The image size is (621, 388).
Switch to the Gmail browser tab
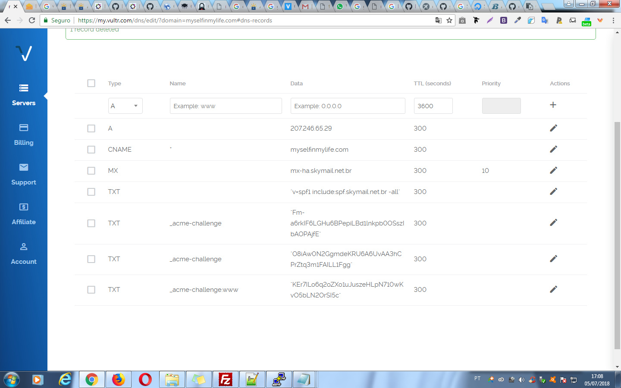coord(305,6)
